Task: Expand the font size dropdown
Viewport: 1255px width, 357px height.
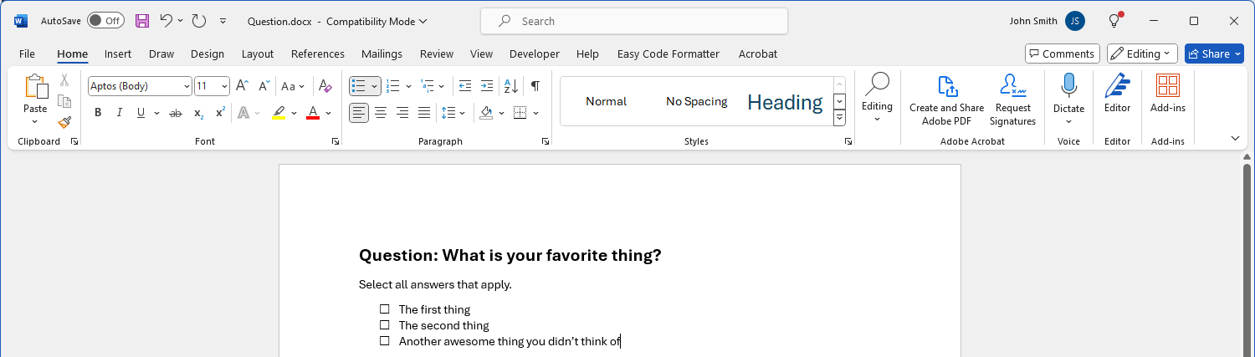Action: point(223,86)
